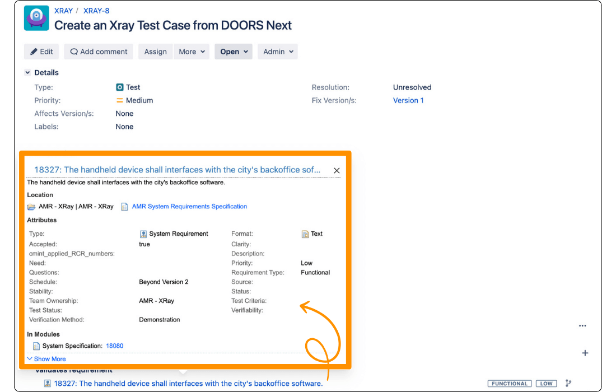Click the Assign button
Viewport: 616px width, 392px height.
155,52
